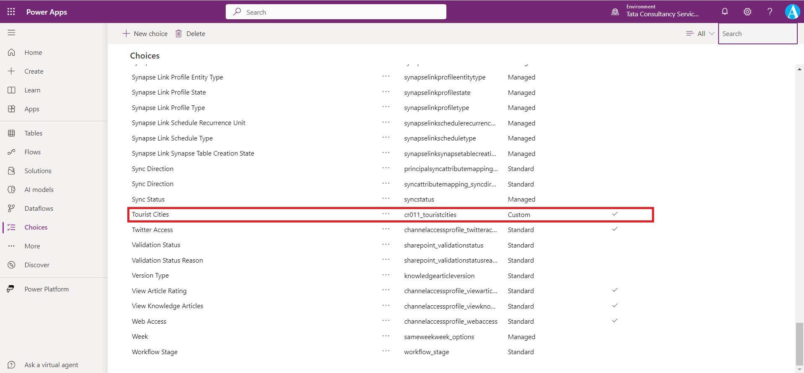The image size is (804, 373).
Task: Click the New choice button
Action: point(145,33)
